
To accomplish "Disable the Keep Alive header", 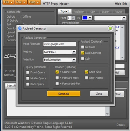I will coord(86,72).
